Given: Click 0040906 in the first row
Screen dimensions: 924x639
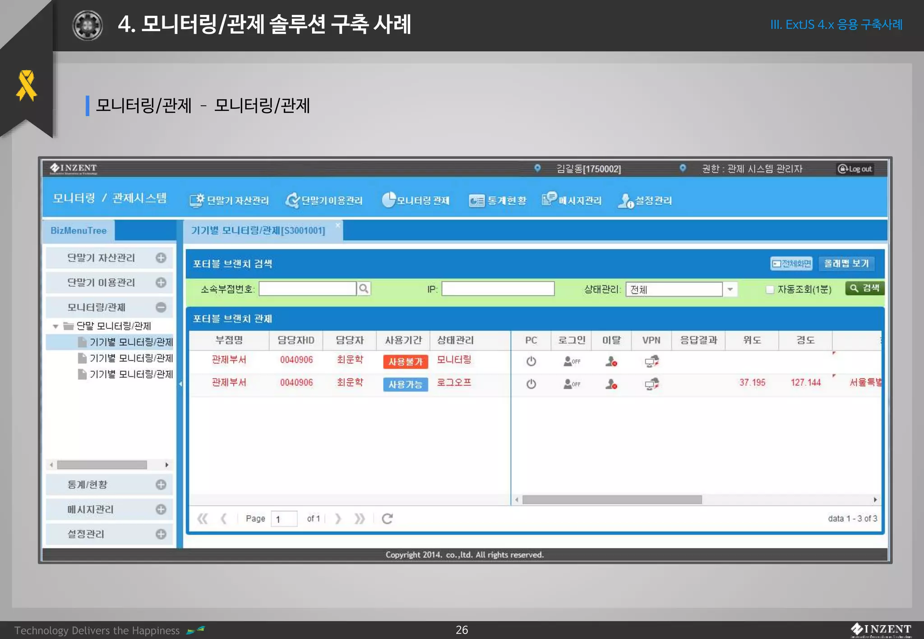Looking at the screenshot, I should coord(296,360).
